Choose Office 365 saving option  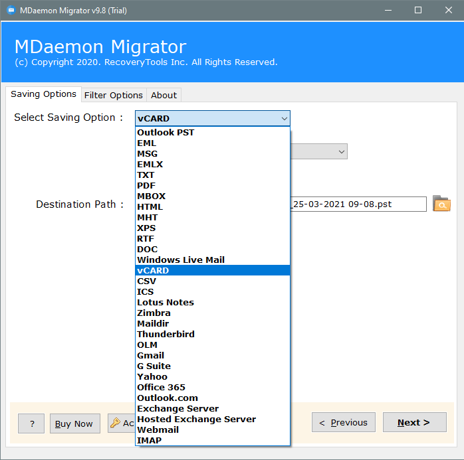coord(213,388)
